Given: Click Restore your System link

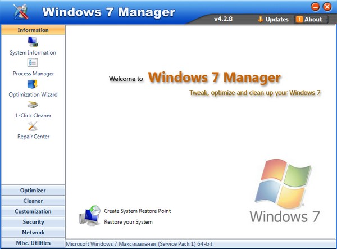Looking at the screenshot, I should 128,222.
